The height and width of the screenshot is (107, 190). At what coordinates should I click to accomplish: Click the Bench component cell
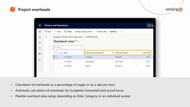click(88, 66)
